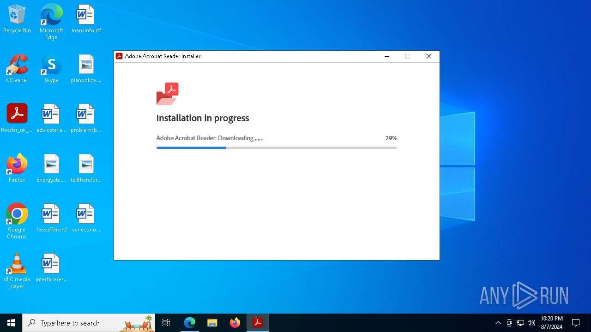Image resolution: width=591 pixels, height=332 pixels.
Task: Open the volume control tray icon
Action: pos(531,323)
